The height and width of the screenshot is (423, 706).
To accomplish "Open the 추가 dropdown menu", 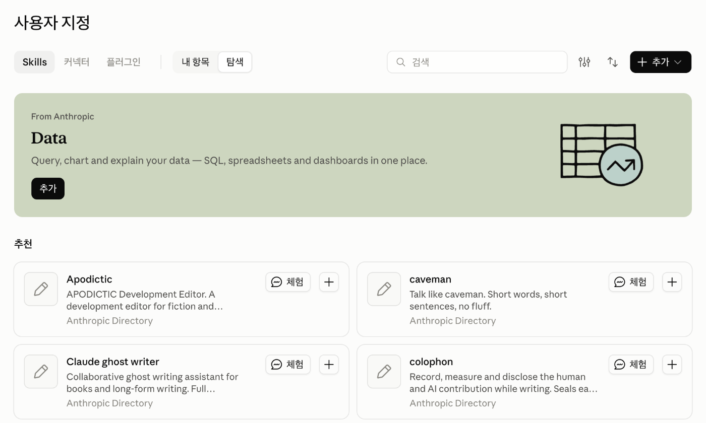I will [661, 62].
